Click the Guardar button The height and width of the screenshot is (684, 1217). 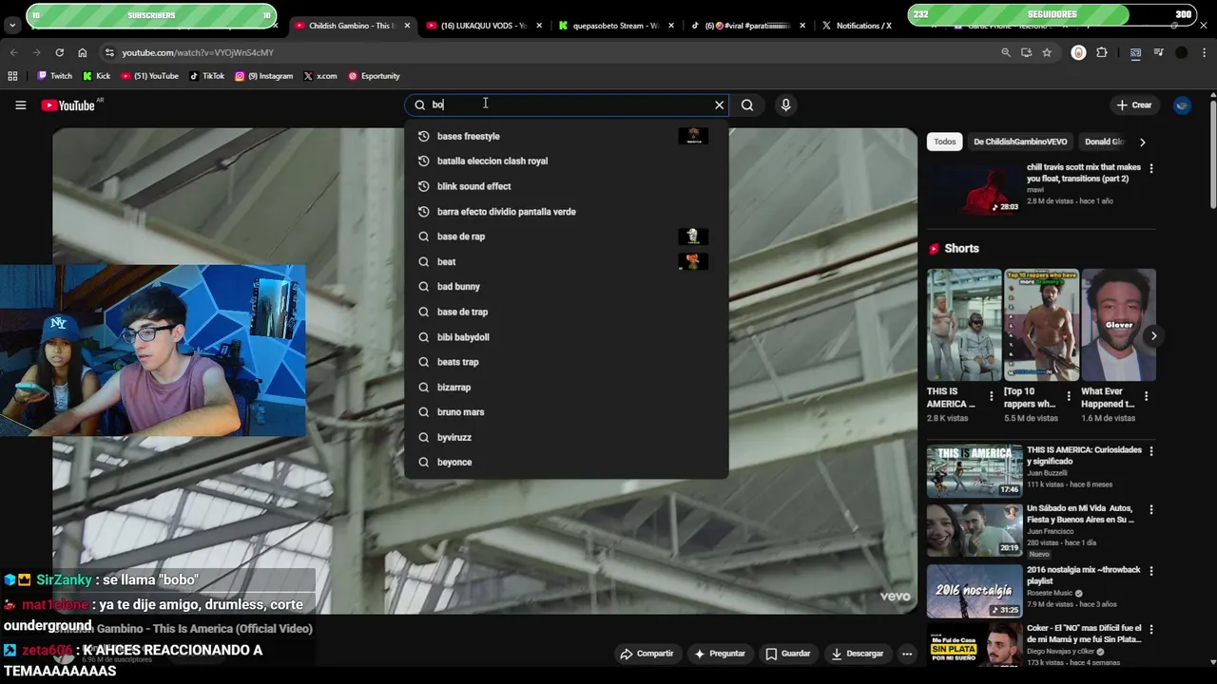[x=788, y=654]
